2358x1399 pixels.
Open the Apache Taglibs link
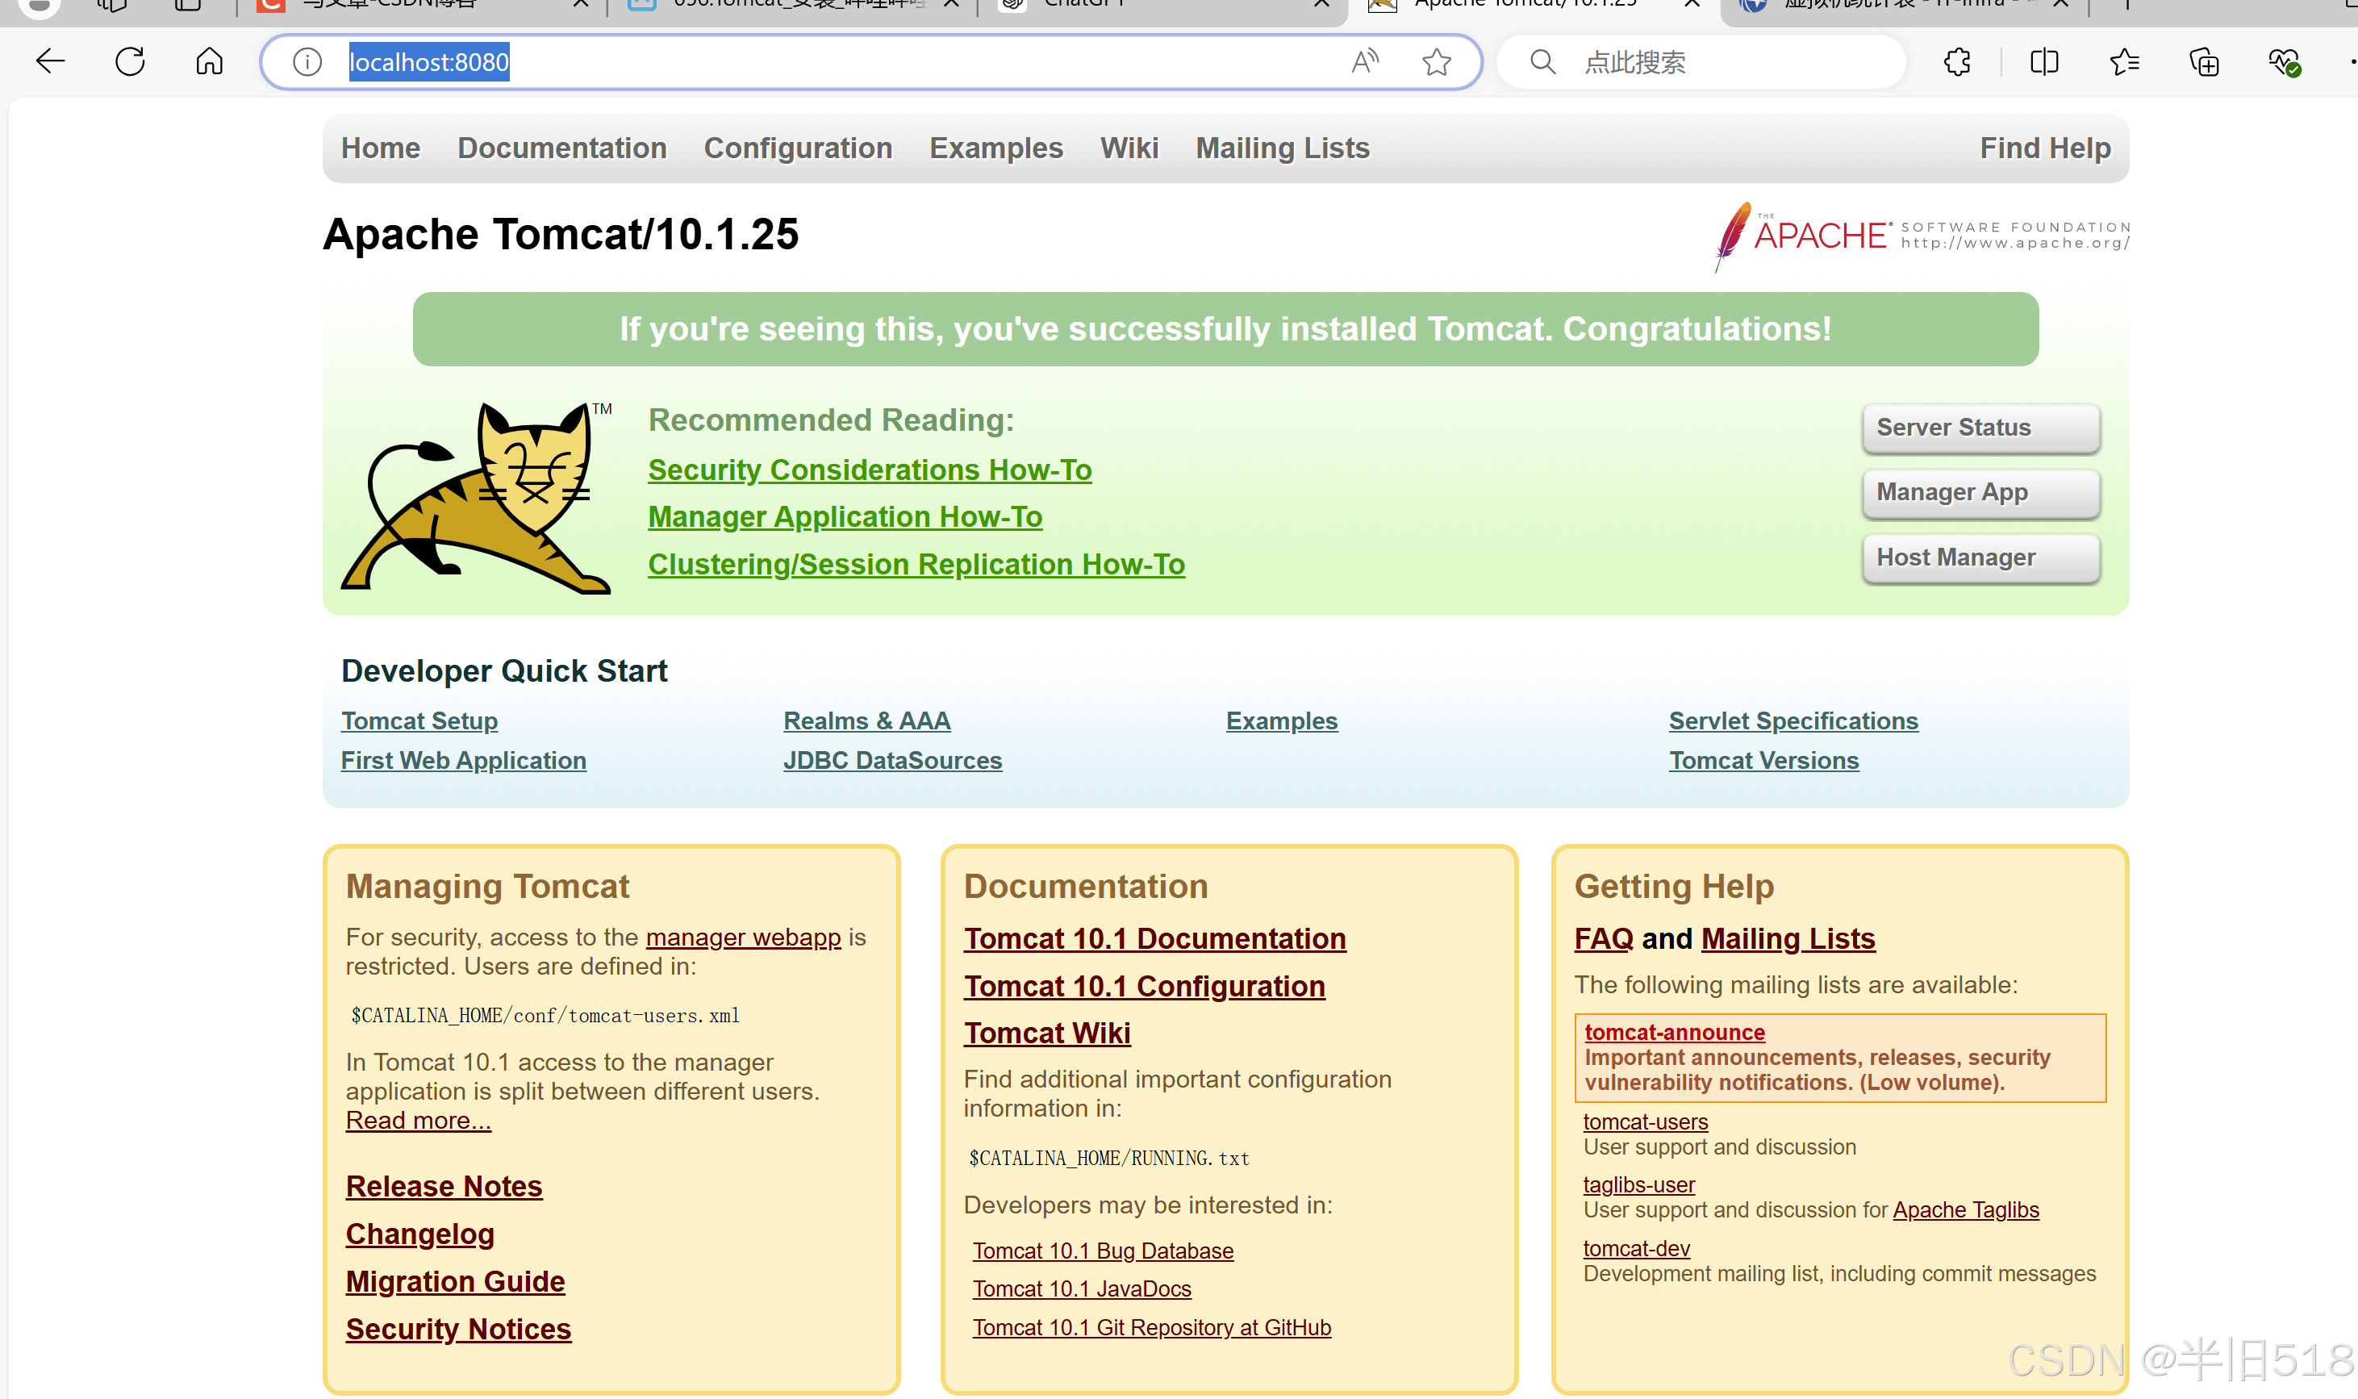[x=1966, y=1209]
